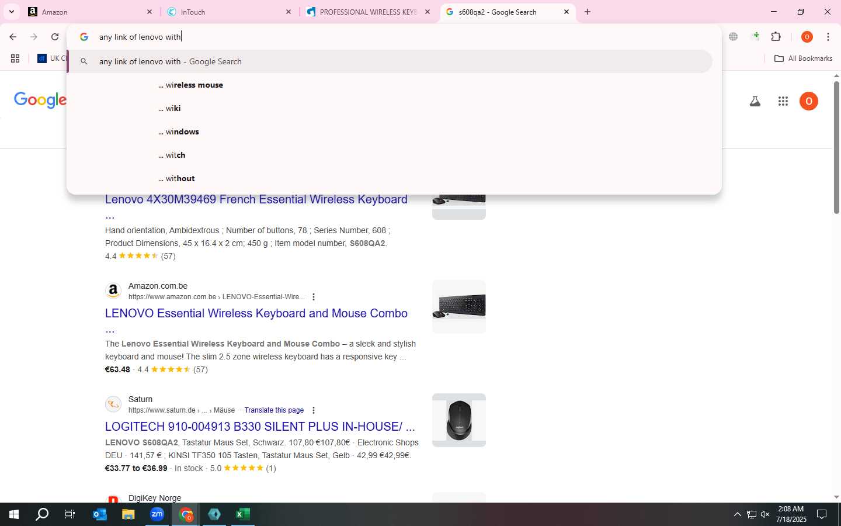Switch to the Amazon tab
This screenshot has height=526, width=841.
91,12
